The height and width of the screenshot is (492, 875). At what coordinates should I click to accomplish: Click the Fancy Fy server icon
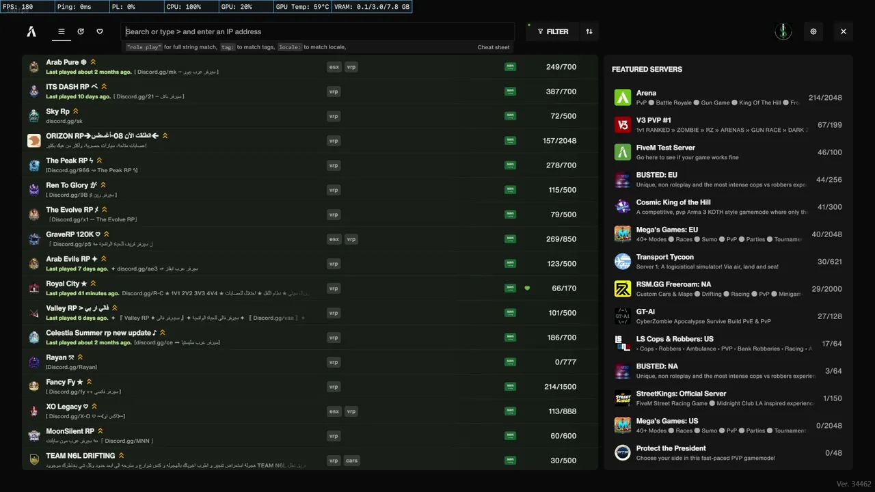[x=34, y=387]
